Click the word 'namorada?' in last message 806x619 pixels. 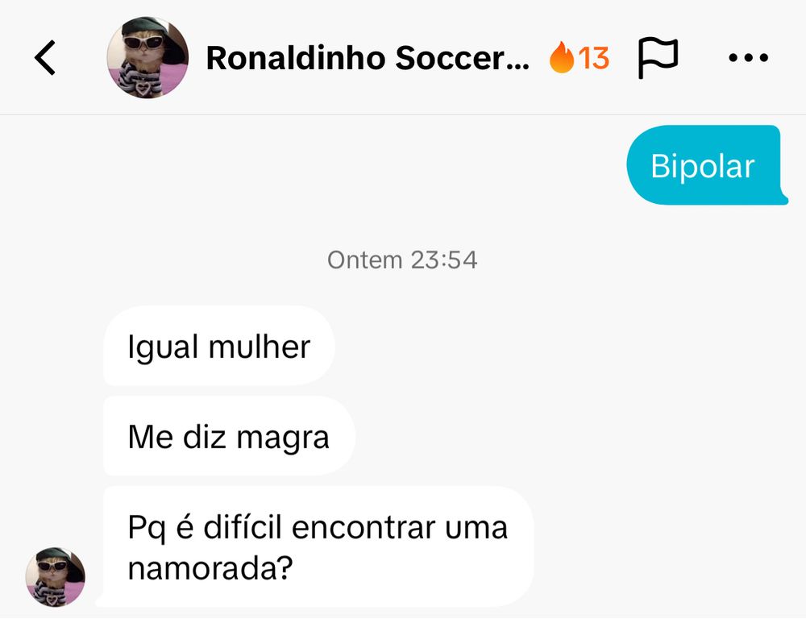210,569
